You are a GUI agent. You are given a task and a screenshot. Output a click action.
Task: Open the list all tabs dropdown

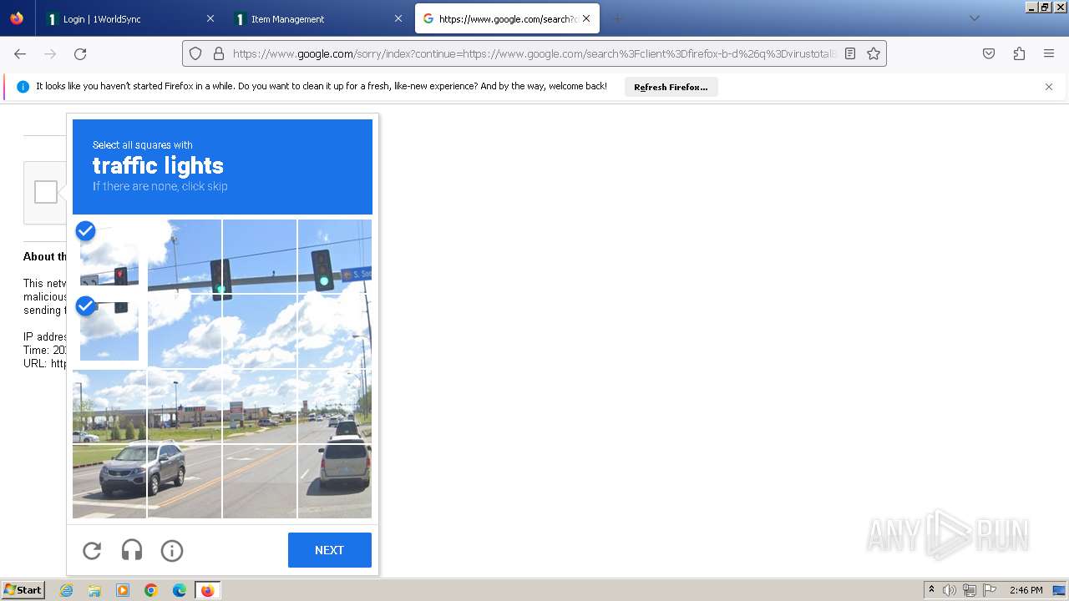tap(974, 18)
